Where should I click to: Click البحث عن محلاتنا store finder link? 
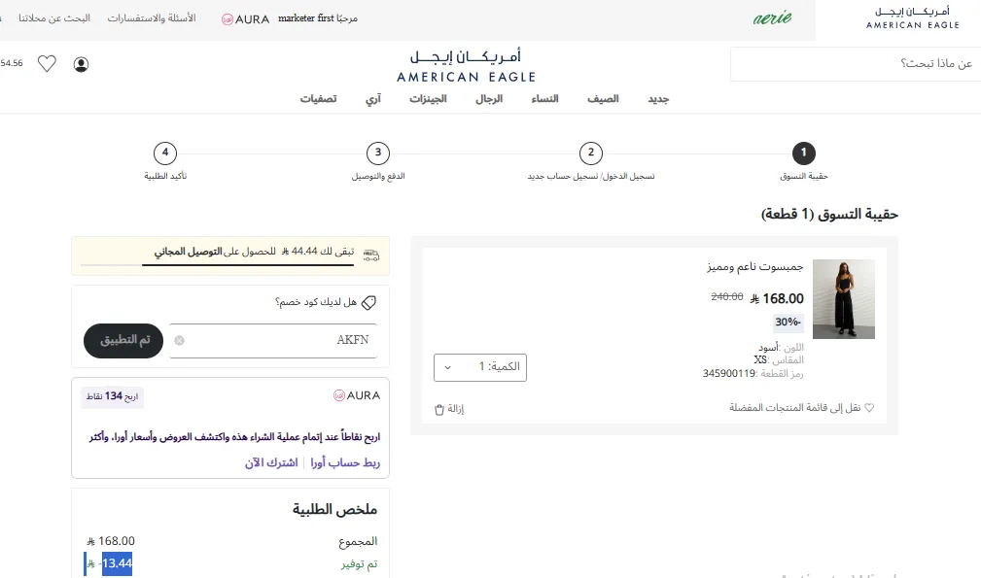pyautogui.click(x=54, y=18)
